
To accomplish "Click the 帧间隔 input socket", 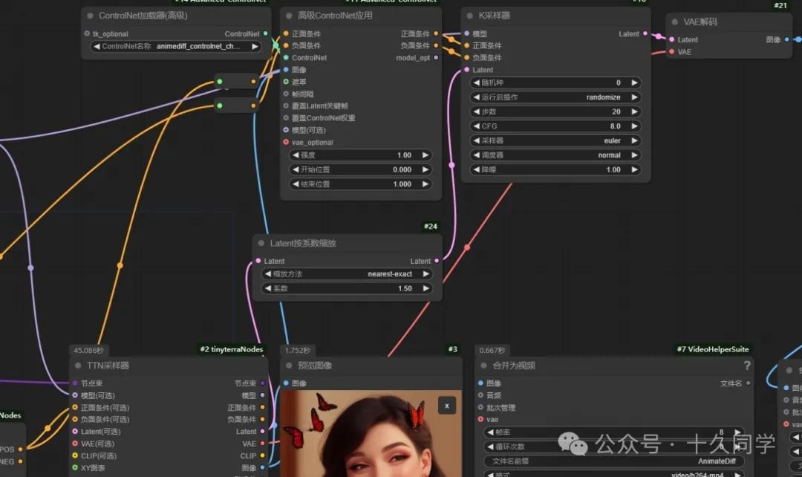I will click(x=286, y=94).
